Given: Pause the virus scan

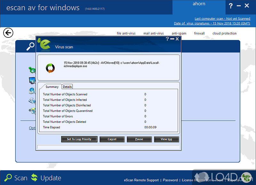Looking at the screenshot, I should pyautogui.click(x=139, y=139).
